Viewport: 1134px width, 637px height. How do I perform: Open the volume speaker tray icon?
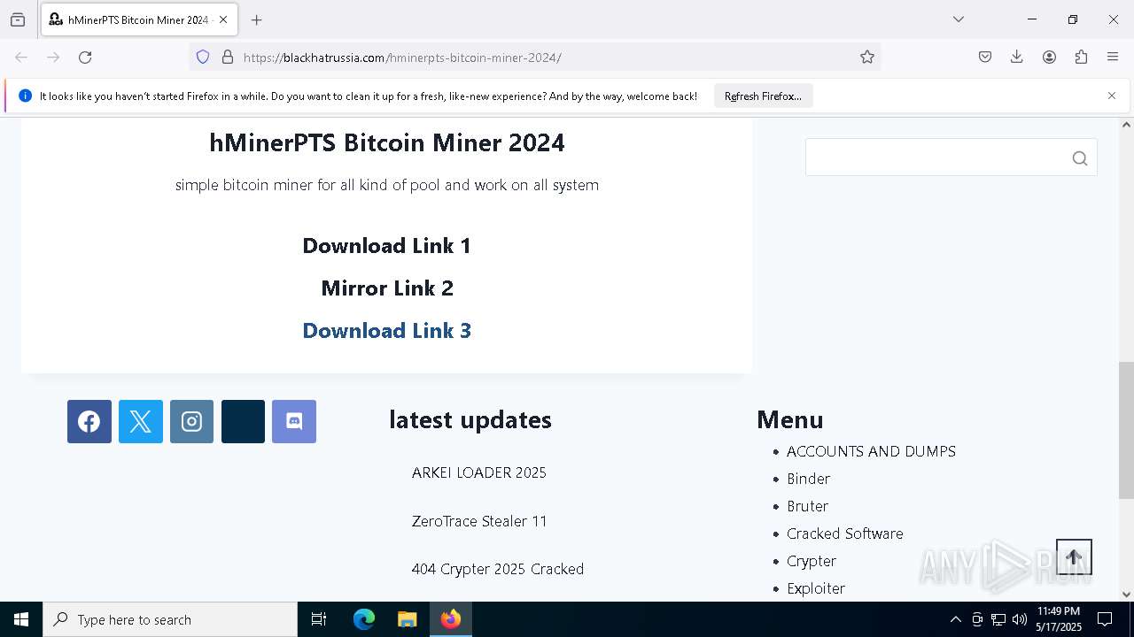pos(1020,619)
